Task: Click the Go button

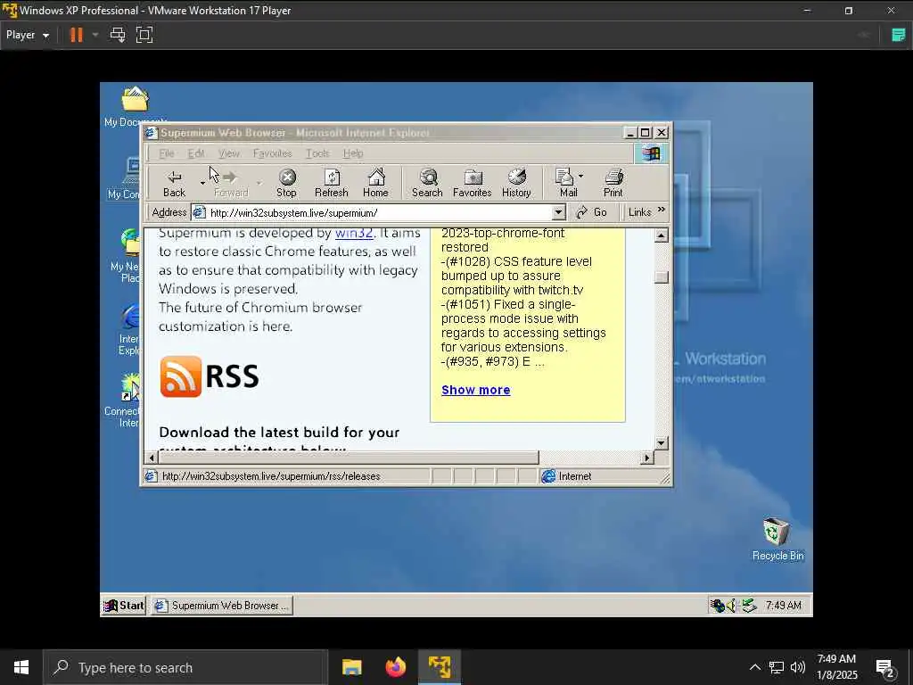Action: tap(592, 212)
